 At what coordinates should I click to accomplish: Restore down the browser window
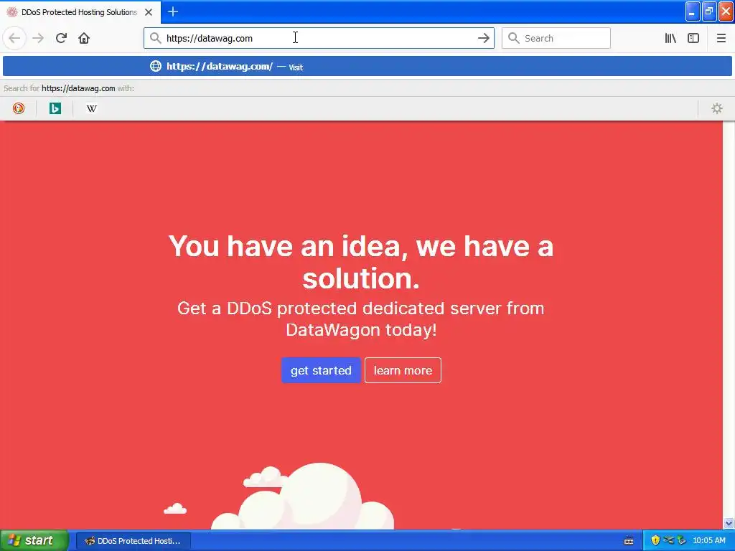point(709,11)
